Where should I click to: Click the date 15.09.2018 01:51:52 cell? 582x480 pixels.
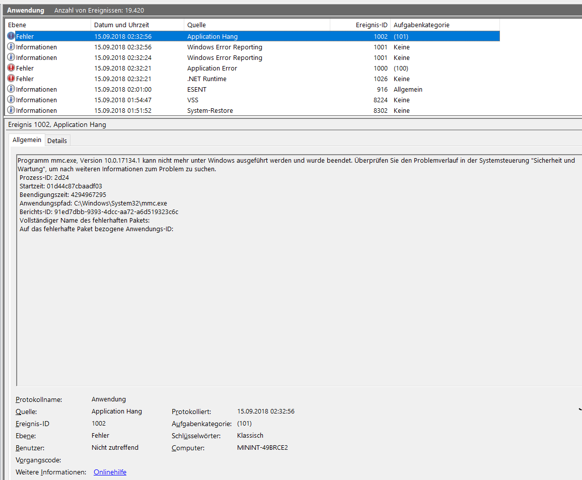(123, 111)
